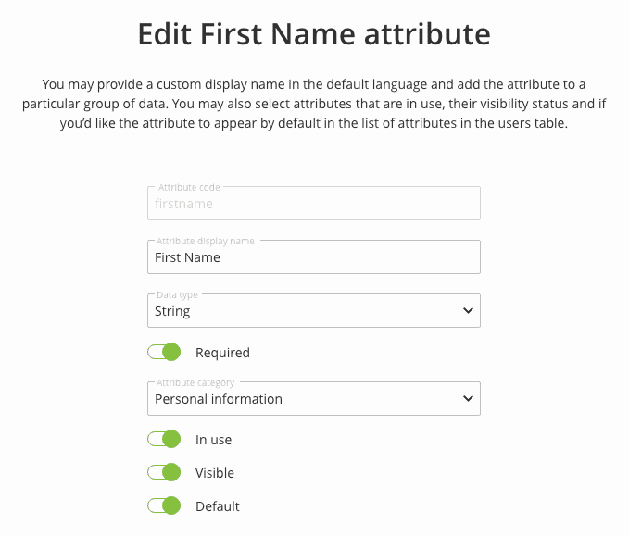Click the chevron arrow in Data type field
Image resolution: width=629 pixels, height=536 pixels.
tap(468, 311)
